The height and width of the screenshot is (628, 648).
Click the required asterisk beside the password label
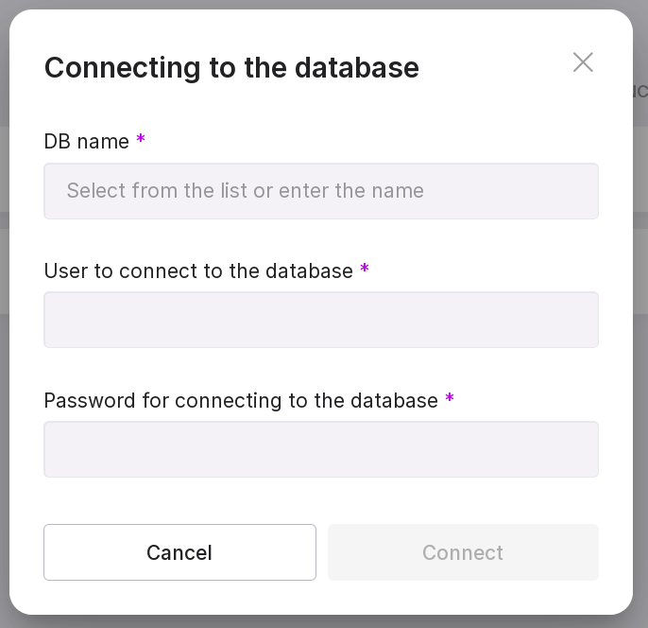(x=450, y=399)
